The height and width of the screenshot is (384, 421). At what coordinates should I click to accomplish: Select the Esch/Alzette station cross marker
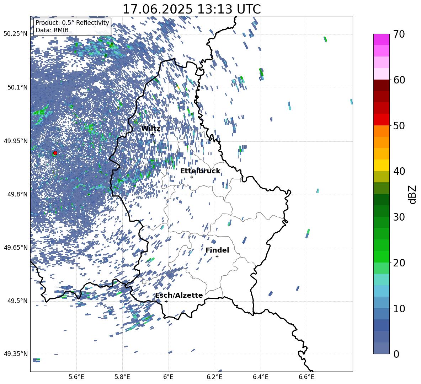166,301
